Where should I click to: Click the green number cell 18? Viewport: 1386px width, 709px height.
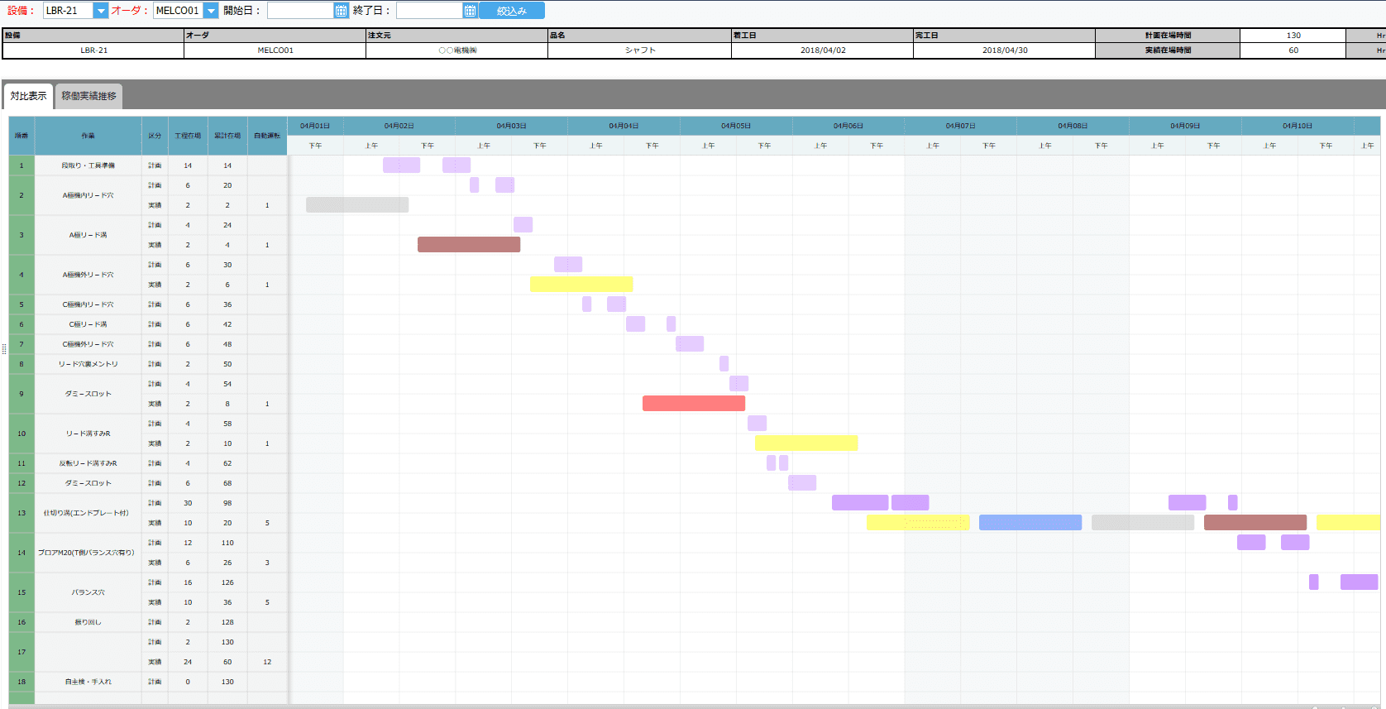pos(22,682)
